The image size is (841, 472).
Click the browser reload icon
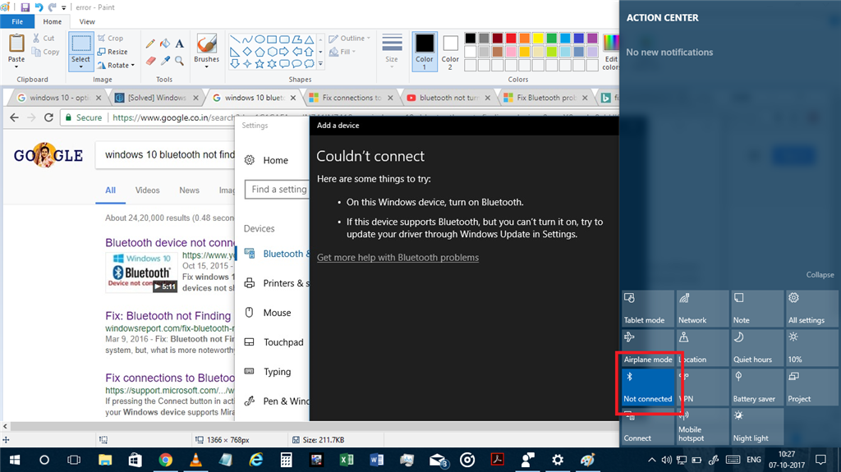48,117
